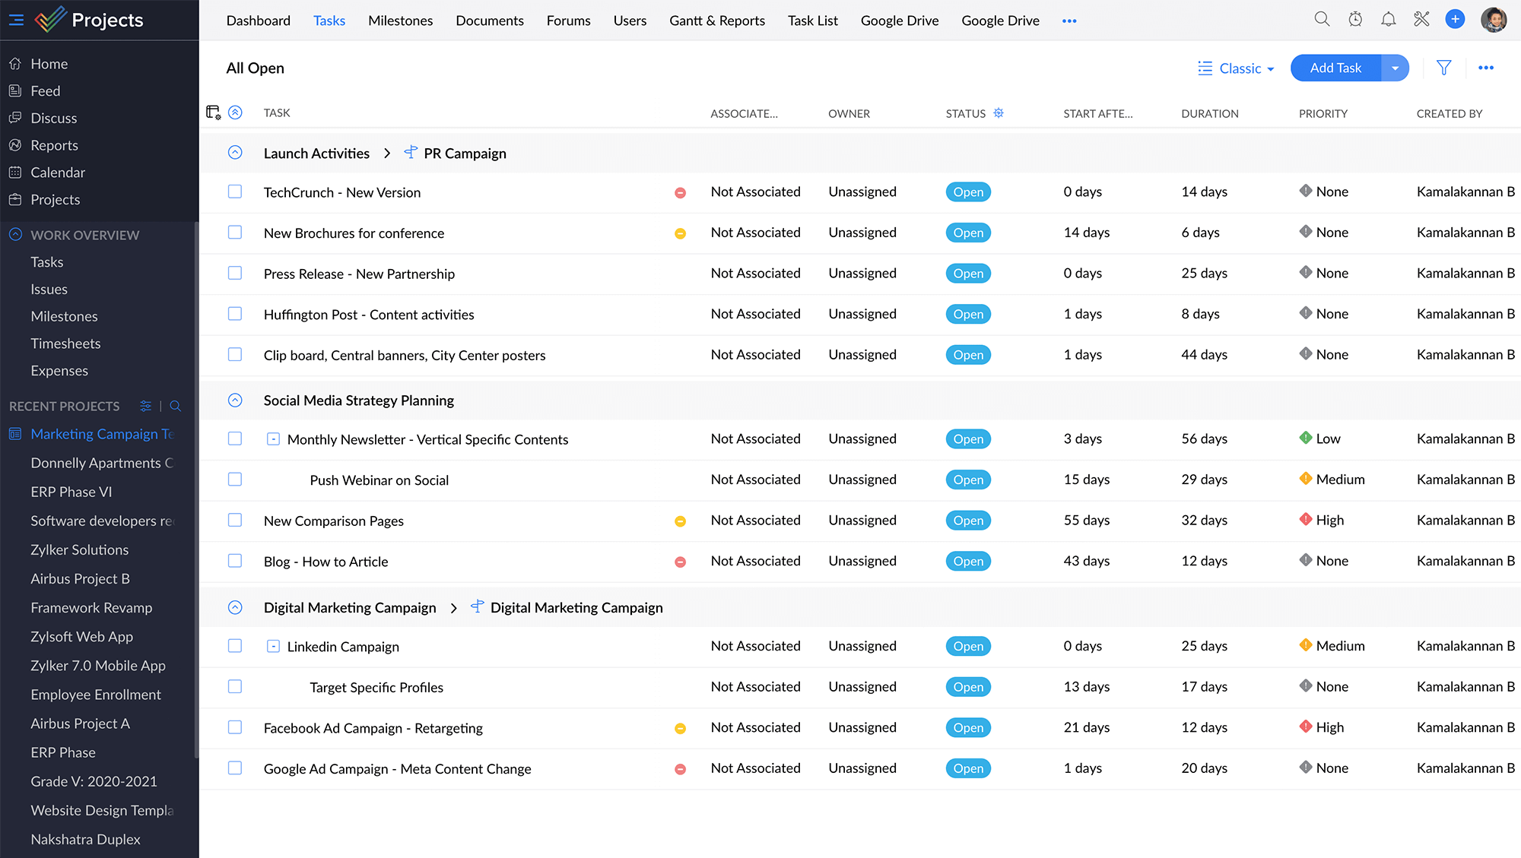1521x858 pixels.
Task: Click the Classic view dropdown
Action: pyautogui.click(x=1238, y=68)
